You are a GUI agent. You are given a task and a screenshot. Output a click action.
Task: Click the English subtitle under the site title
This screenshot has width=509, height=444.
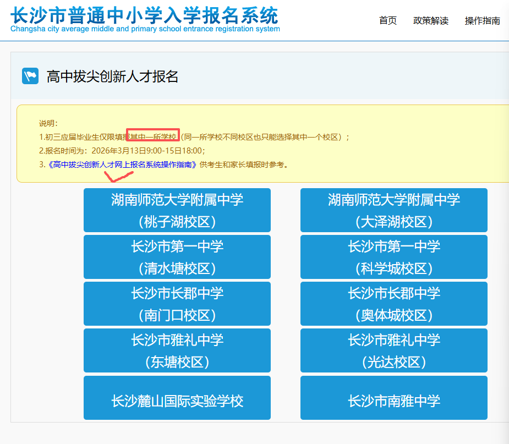(145, 29)
